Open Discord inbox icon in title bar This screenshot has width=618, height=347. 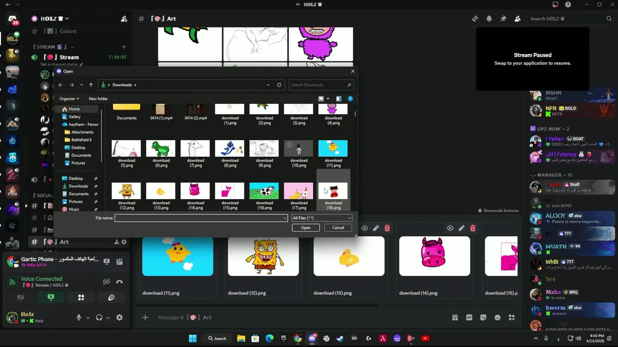556,4
